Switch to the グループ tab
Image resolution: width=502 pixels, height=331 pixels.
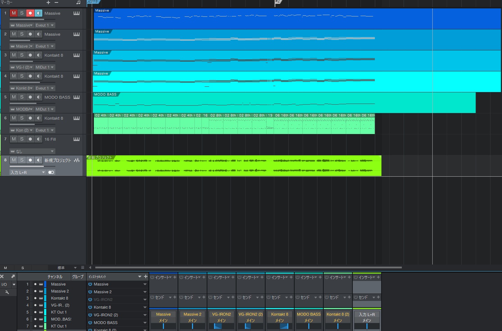(78, 277)
